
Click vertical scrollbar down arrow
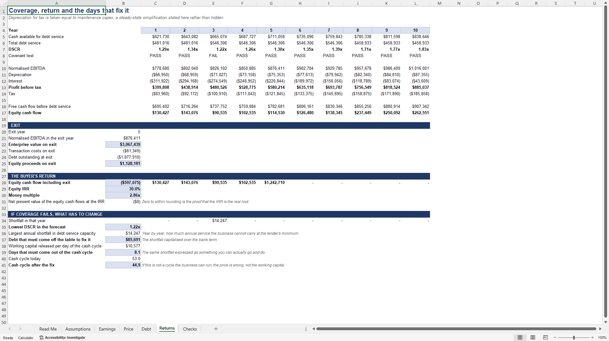(606, 322)
